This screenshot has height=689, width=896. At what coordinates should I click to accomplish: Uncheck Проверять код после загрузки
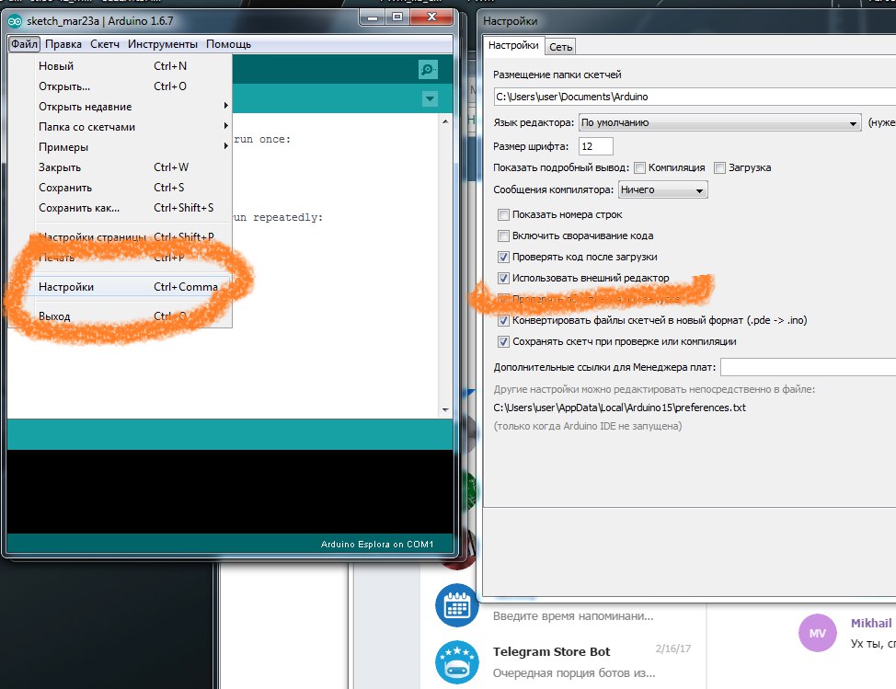coord(503,257)
